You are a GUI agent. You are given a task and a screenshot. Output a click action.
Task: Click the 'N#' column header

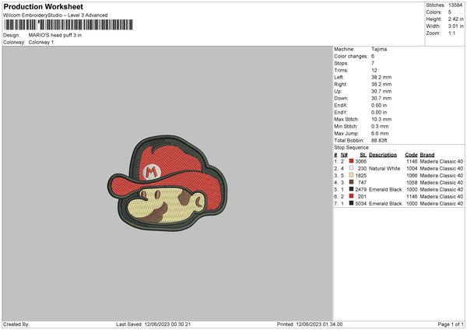(344, 155)
